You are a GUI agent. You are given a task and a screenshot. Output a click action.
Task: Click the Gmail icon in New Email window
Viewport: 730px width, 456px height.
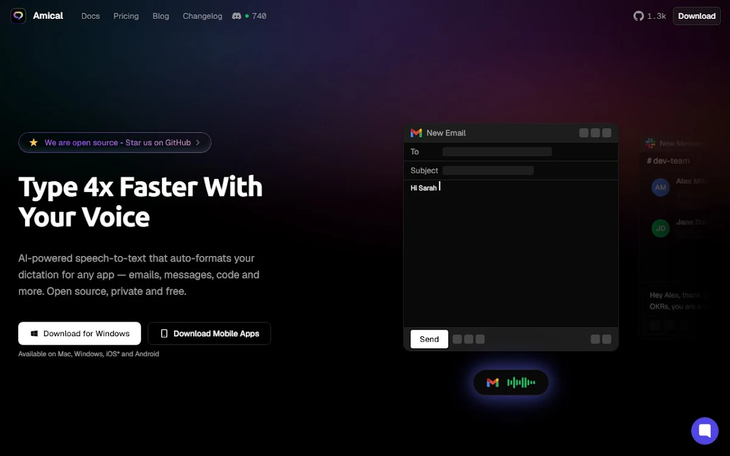click(416, 133)
